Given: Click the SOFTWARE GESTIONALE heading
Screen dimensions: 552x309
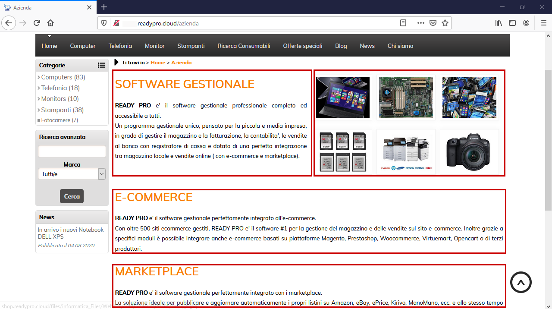Looking at the screenshot, I should pos(185,84).
